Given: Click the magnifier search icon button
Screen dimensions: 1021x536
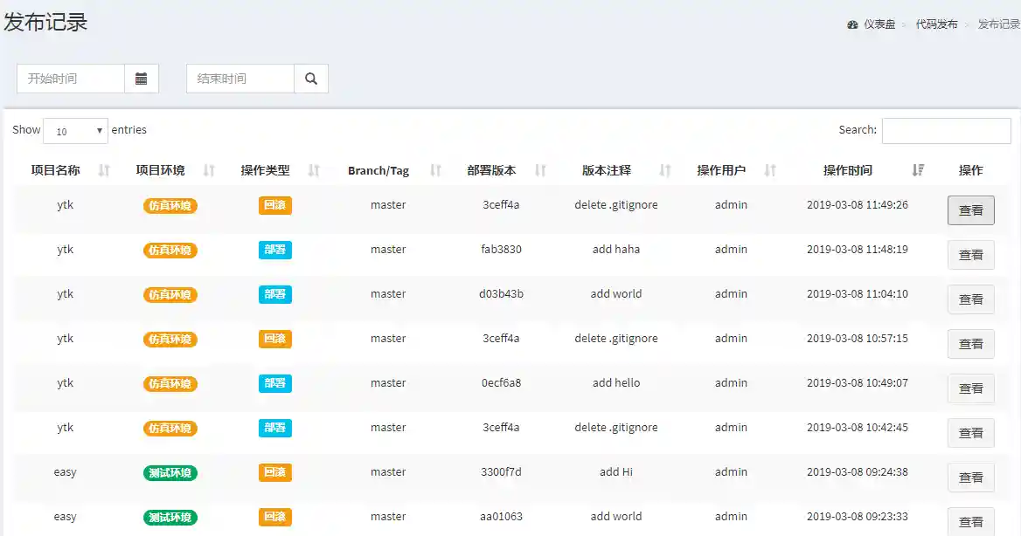Looking at the screenshot, I should [x=311, y=79].
